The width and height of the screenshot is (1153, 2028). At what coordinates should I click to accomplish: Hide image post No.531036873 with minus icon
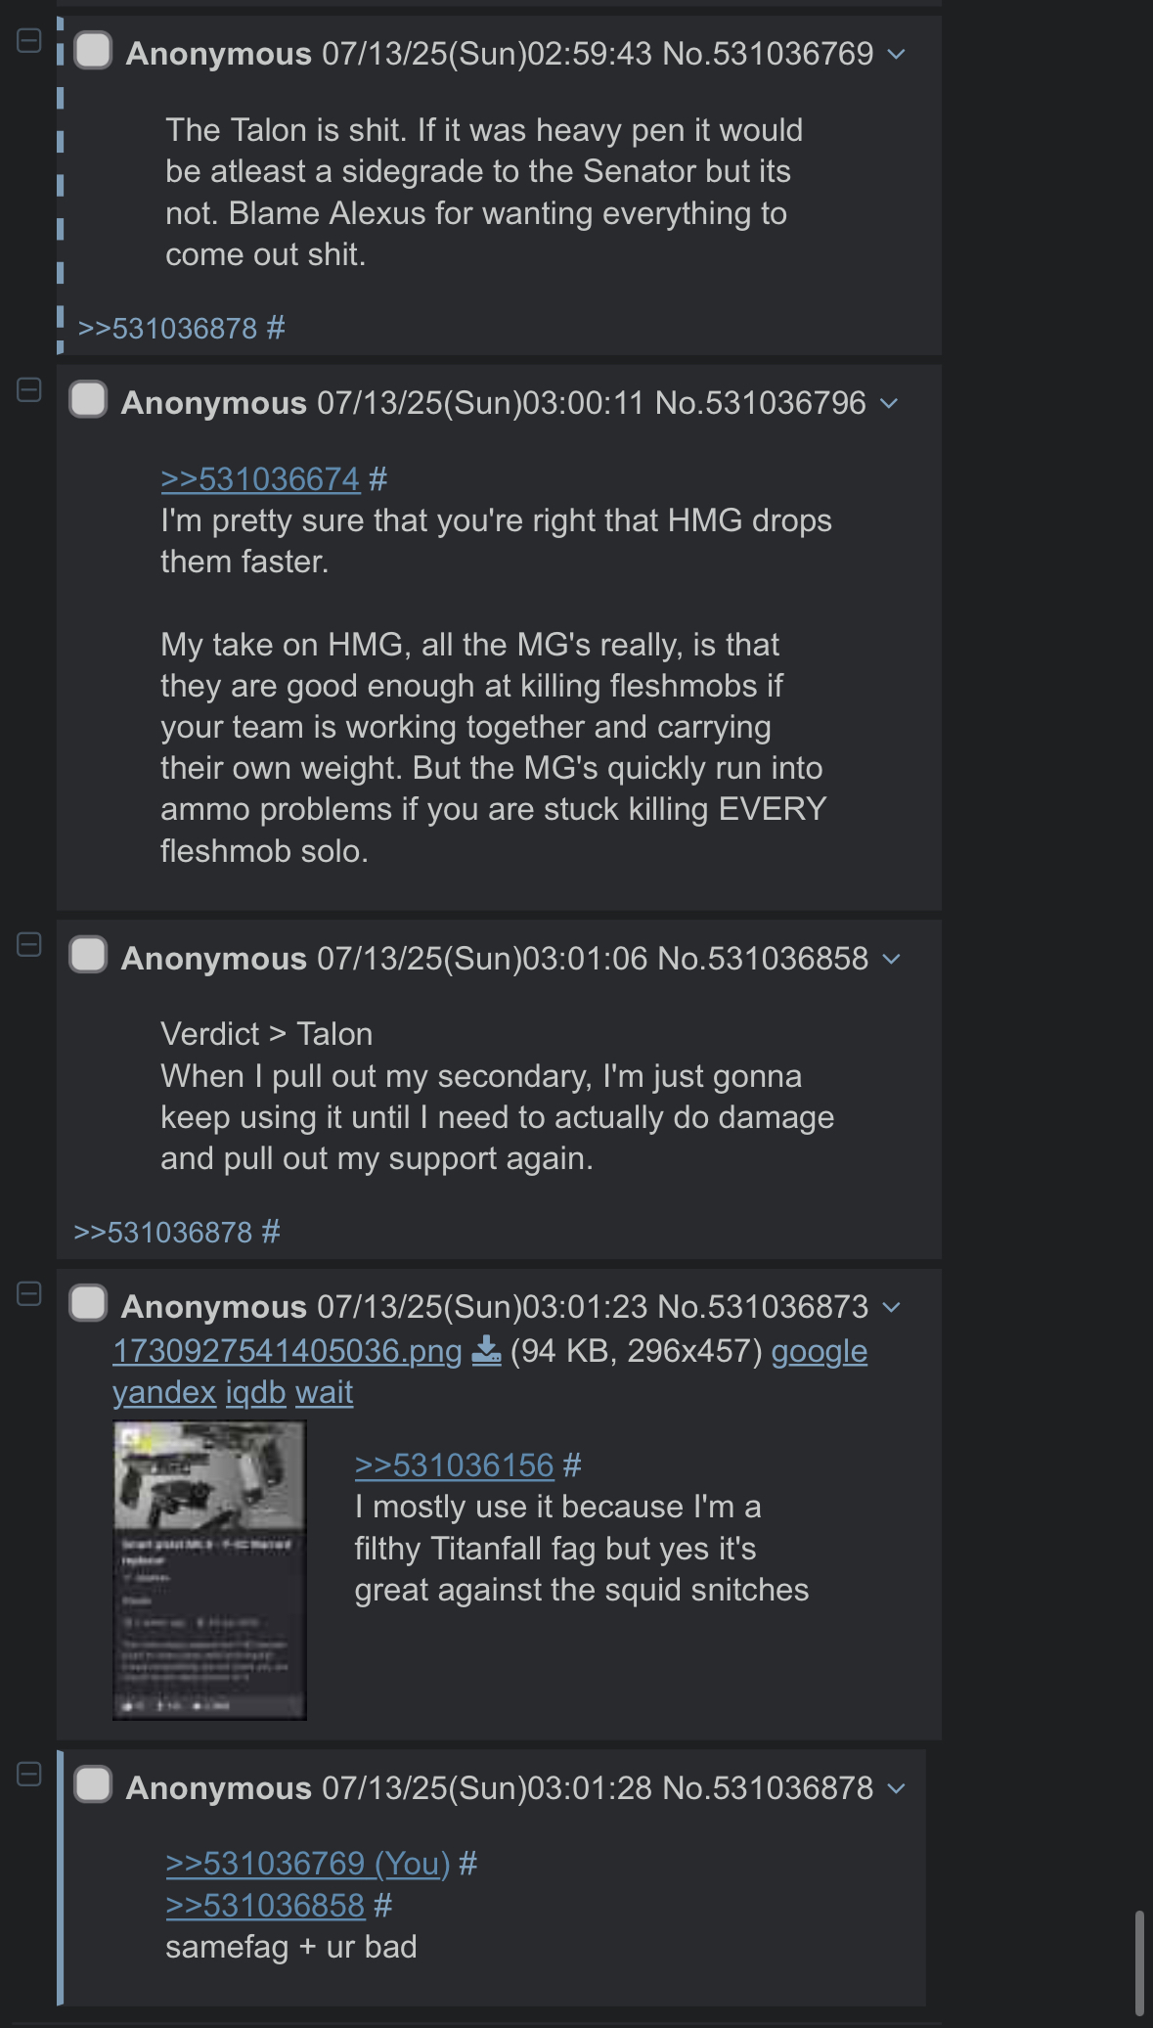(x=29, y=1294)
